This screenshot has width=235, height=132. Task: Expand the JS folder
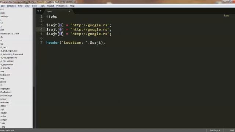click(x=1, y=85)
